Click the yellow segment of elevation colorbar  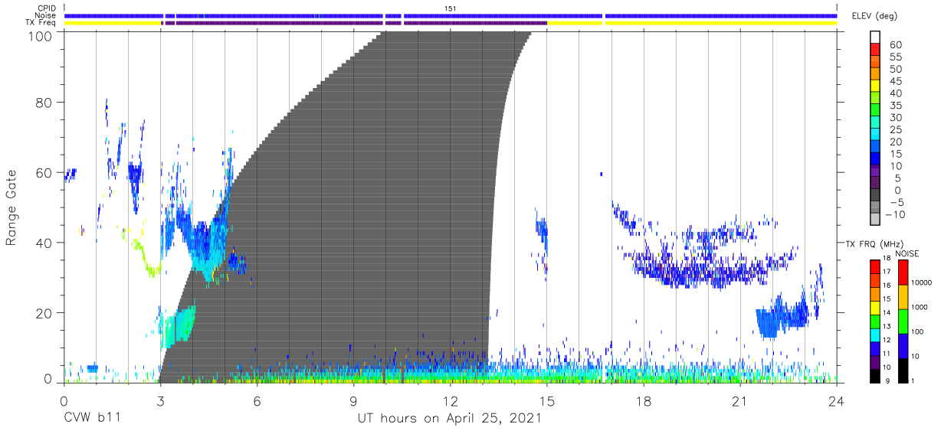click(x=874, y=86)
